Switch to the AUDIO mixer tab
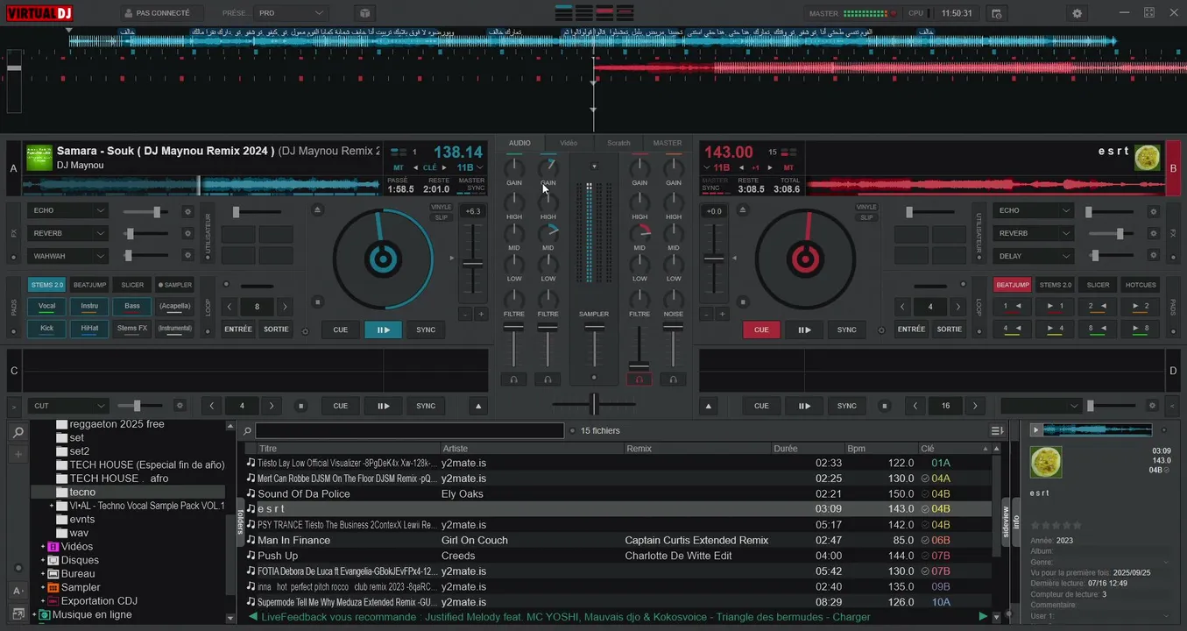The width and height of the screenshot is (1187, 631). pyautogui.click(x=519, y=143)
